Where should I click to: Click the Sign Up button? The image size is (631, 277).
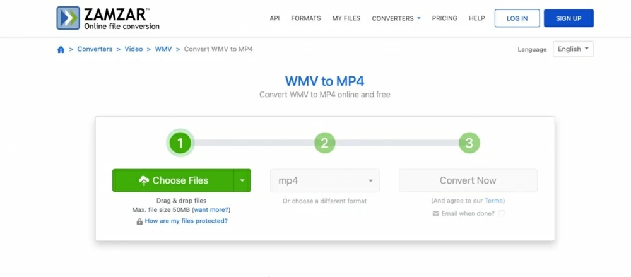click(x=569, y=18)
